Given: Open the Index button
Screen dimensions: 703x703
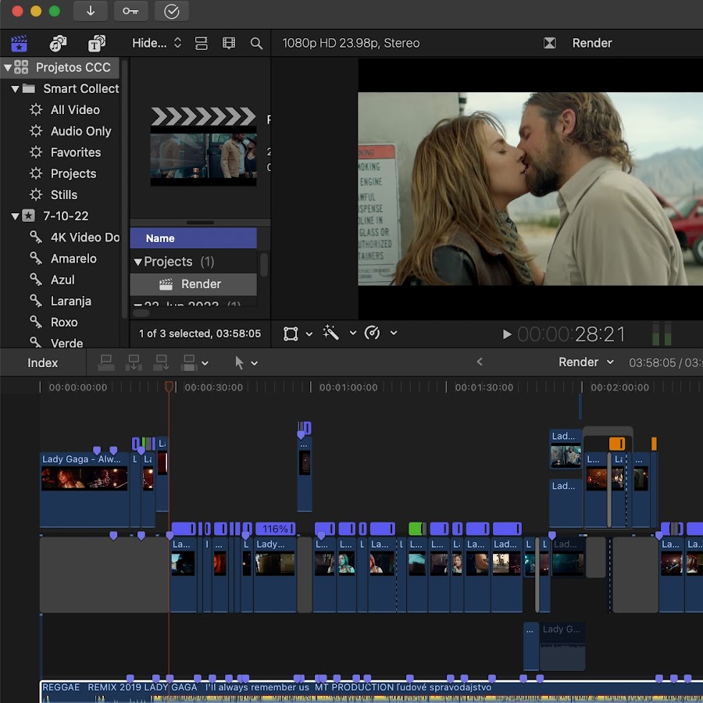Looking at the screenshot, I should pos(43,362).
